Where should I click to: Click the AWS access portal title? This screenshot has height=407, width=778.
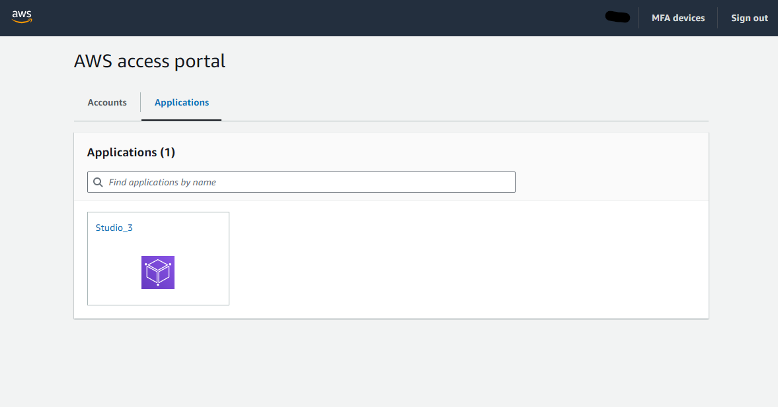click(x=149, y=61)
